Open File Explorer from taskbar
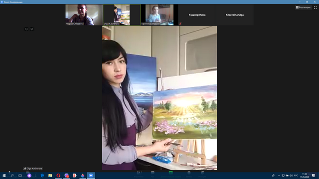 point(50,176)
